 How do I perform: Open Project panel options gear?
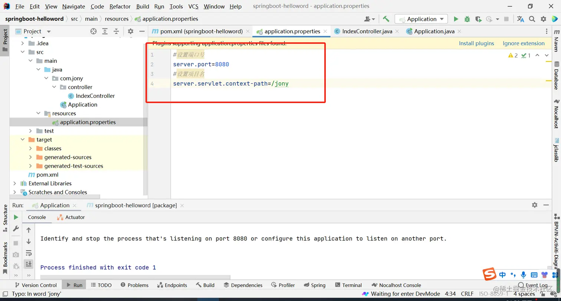tap(130, 32)
